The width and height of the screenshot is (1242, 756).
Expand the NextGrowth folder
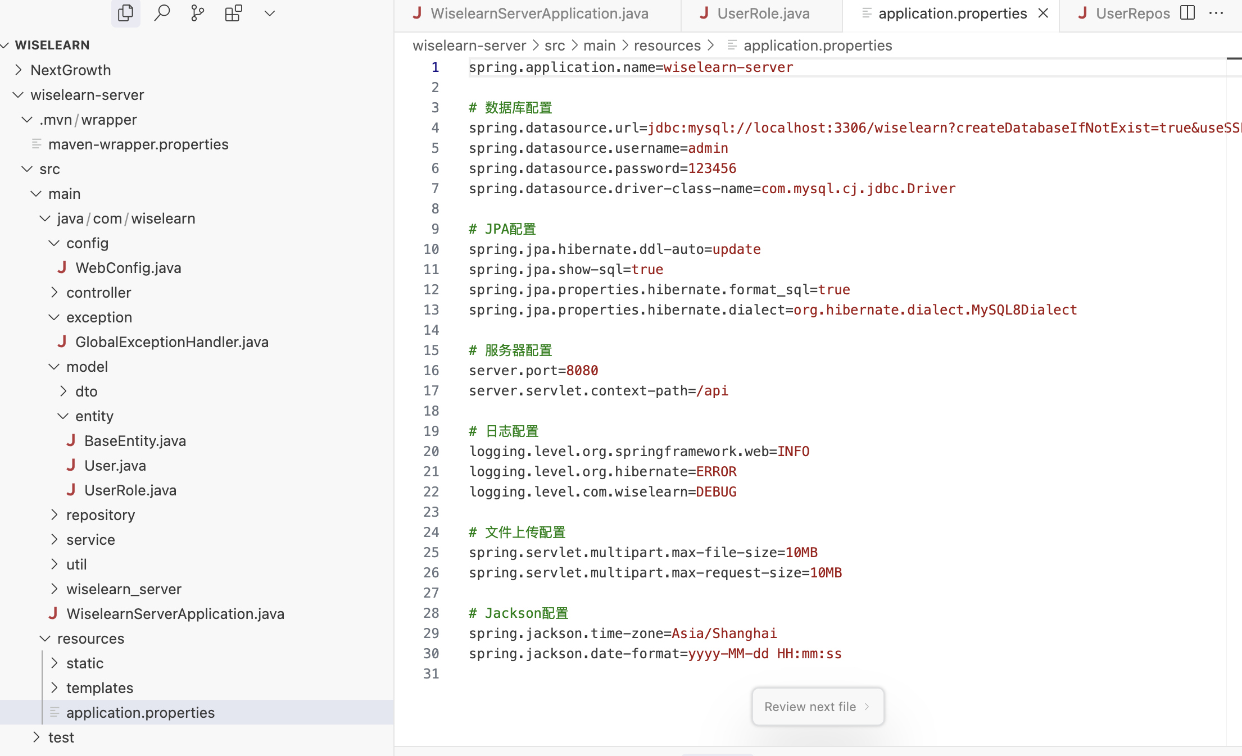pyautogui.click(x=197, y=70)
